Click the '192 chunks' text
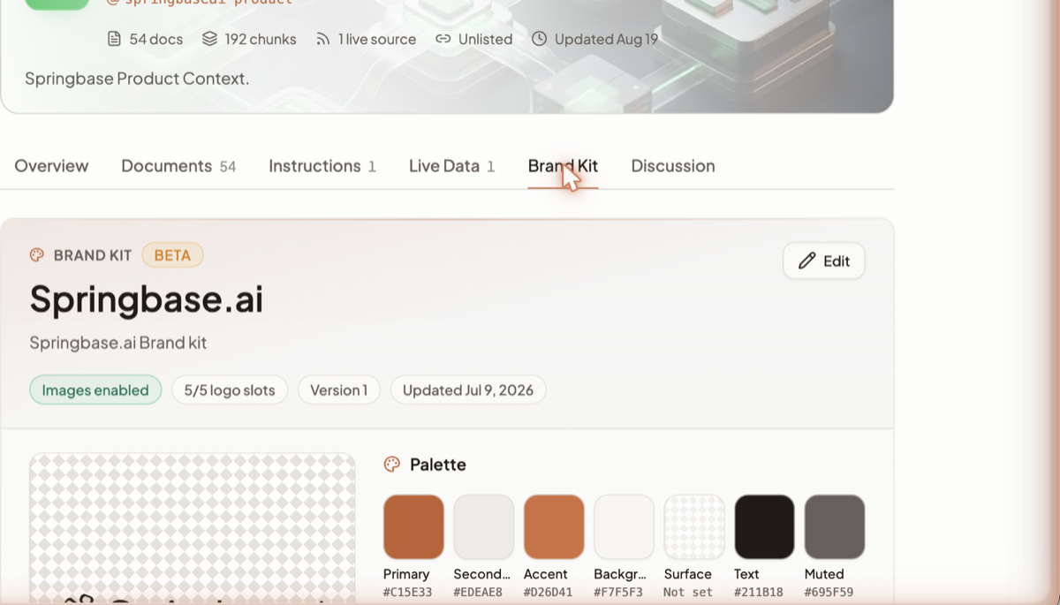1060x605 pixels. click(261, 39)
